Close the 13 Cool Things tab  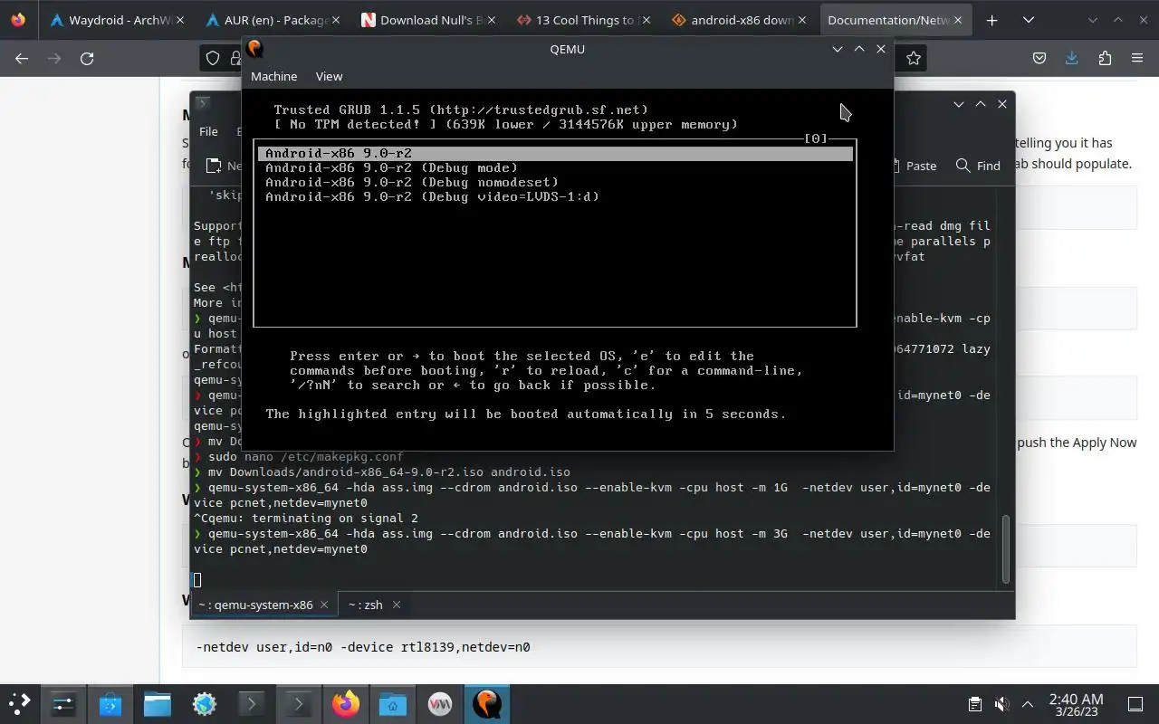click(646, 20)
